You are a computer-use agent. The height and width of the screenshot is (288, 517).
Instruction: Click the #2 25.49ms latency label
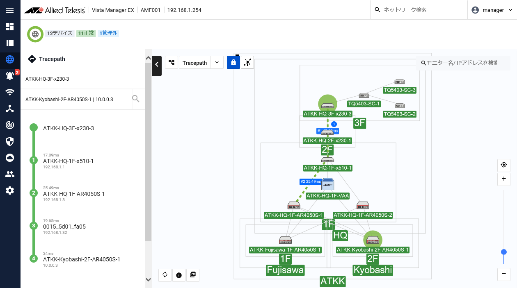point(310,181)
